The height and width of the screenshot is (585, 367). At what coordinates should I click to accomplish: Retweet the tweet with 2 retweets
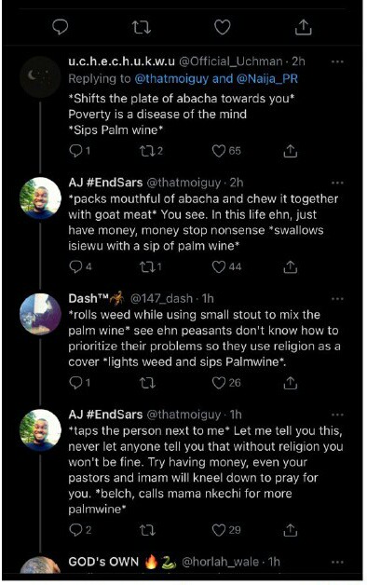click(x=146, y=151)
